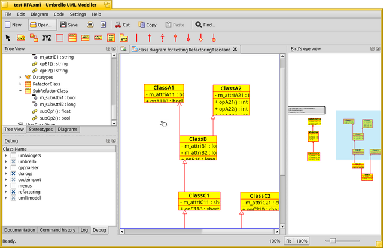Screen dimensions: 383x248
Task: Click the Fit zoom button
Action: point(288,241)
